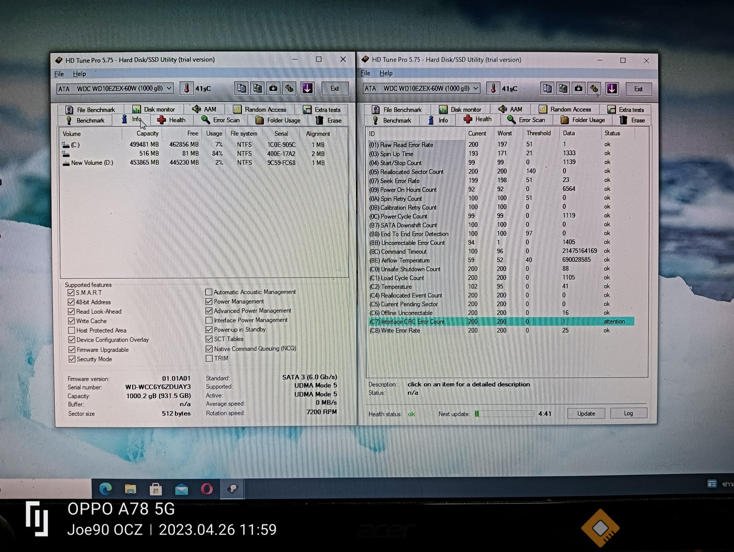734x552 pixels.
Task: Select Power On Hours Count row
Action: 501,189
